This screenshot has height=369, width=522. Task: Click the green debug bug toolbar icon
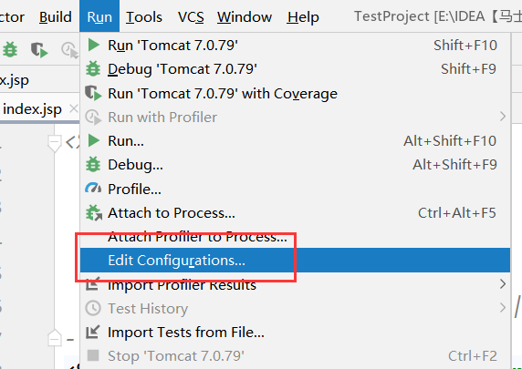10,50
